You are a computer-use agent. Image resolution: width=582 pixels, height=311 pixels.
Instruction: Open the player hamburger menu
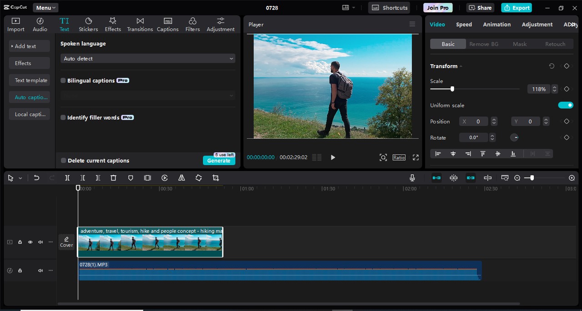[x=412, y=25]
